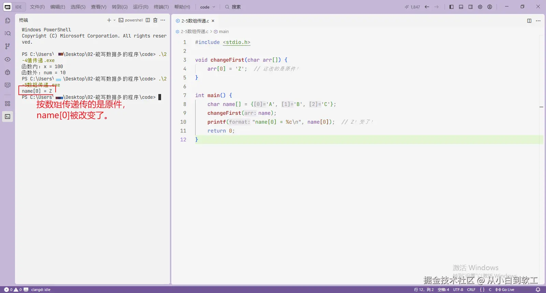Viewport: 546px width, 293px height.
Task: Add a new terminal with plus icon
Action: click(x=109, y=20)
